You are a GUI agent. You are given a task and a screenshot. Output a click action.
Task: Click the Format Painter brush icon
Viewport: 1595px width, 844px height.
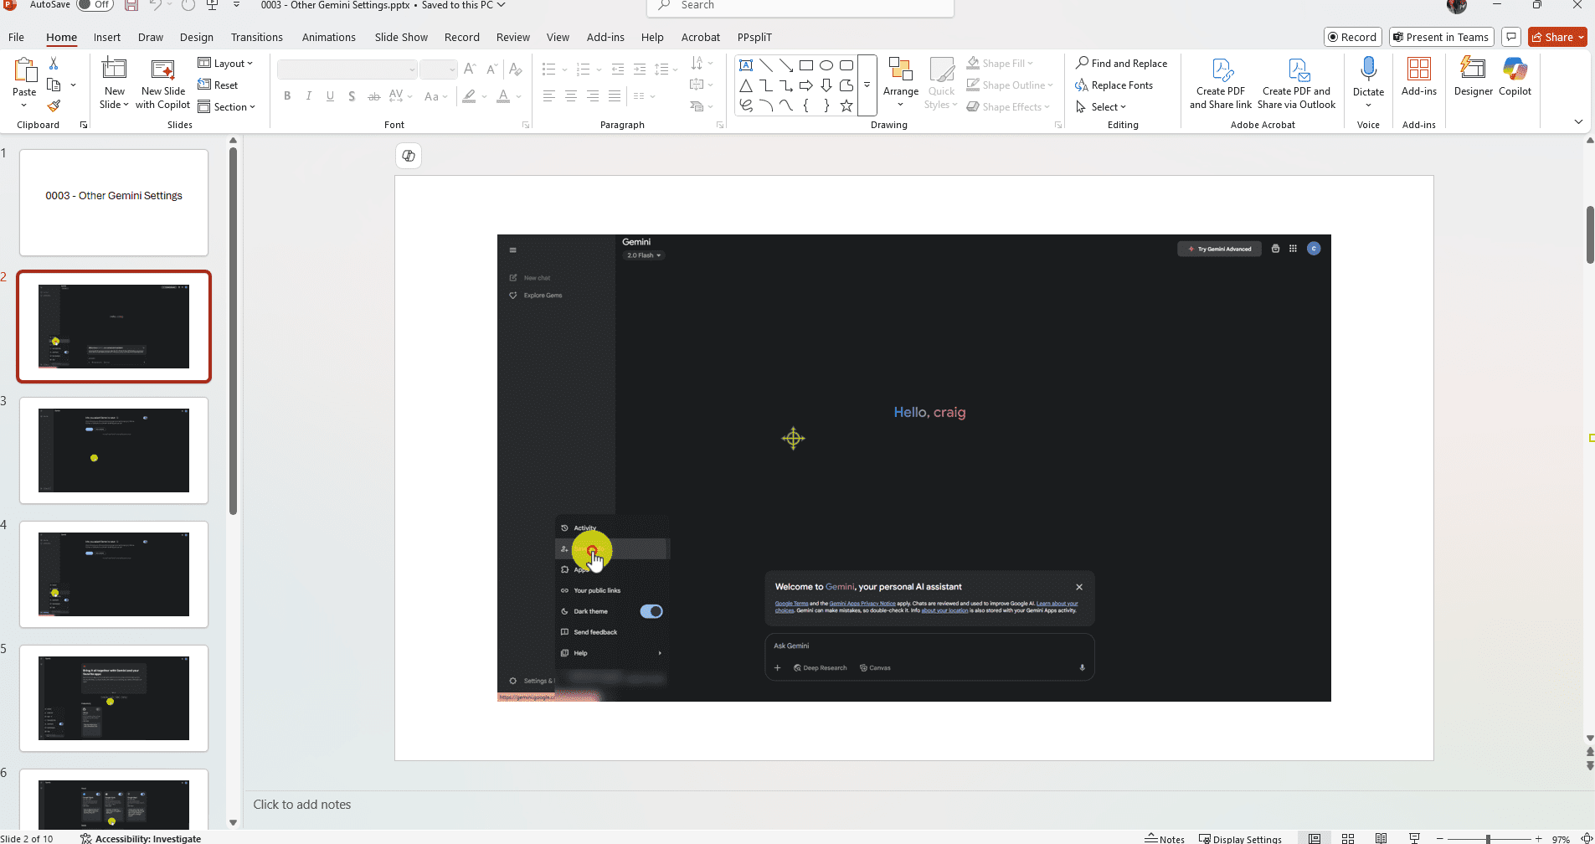coord(54,106)
